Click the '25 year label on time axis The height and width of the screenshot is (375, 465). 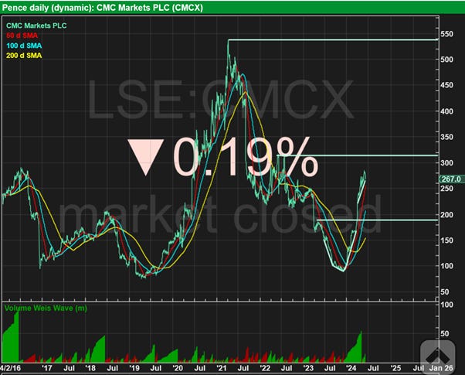pyautogui.click(x=395, y=368)
